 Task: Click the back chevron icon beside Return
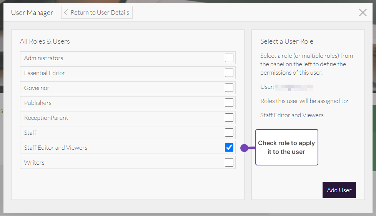tap(66, 12)
